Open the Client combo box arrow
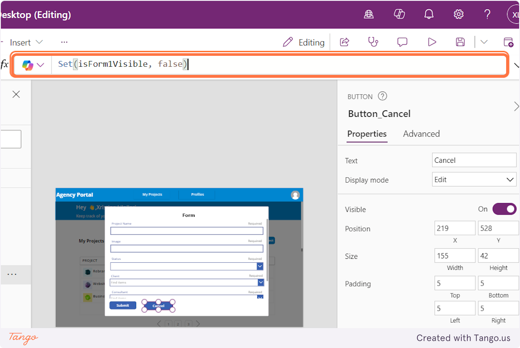Screen dimensions: 520x348 tap(261, 282)
